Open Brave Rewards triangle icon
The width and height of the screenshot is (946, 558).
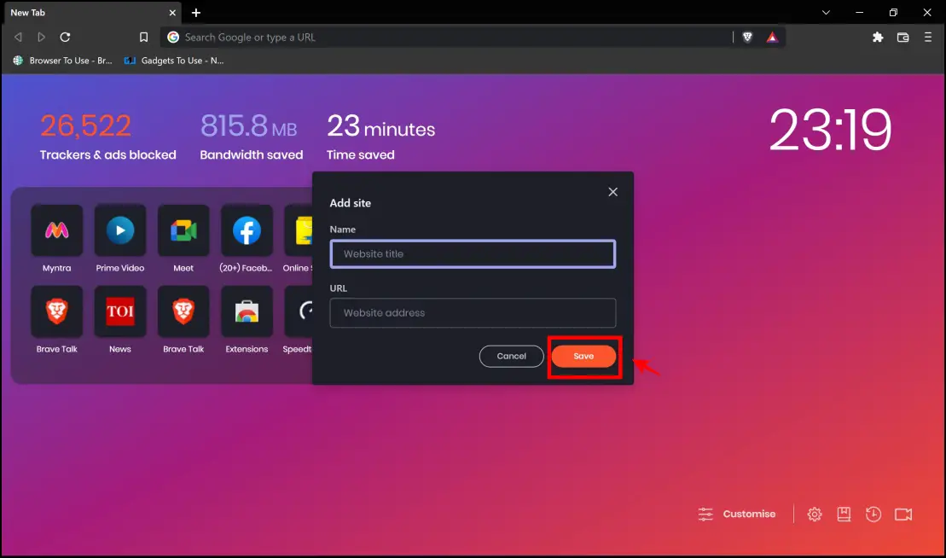point(772,37)
